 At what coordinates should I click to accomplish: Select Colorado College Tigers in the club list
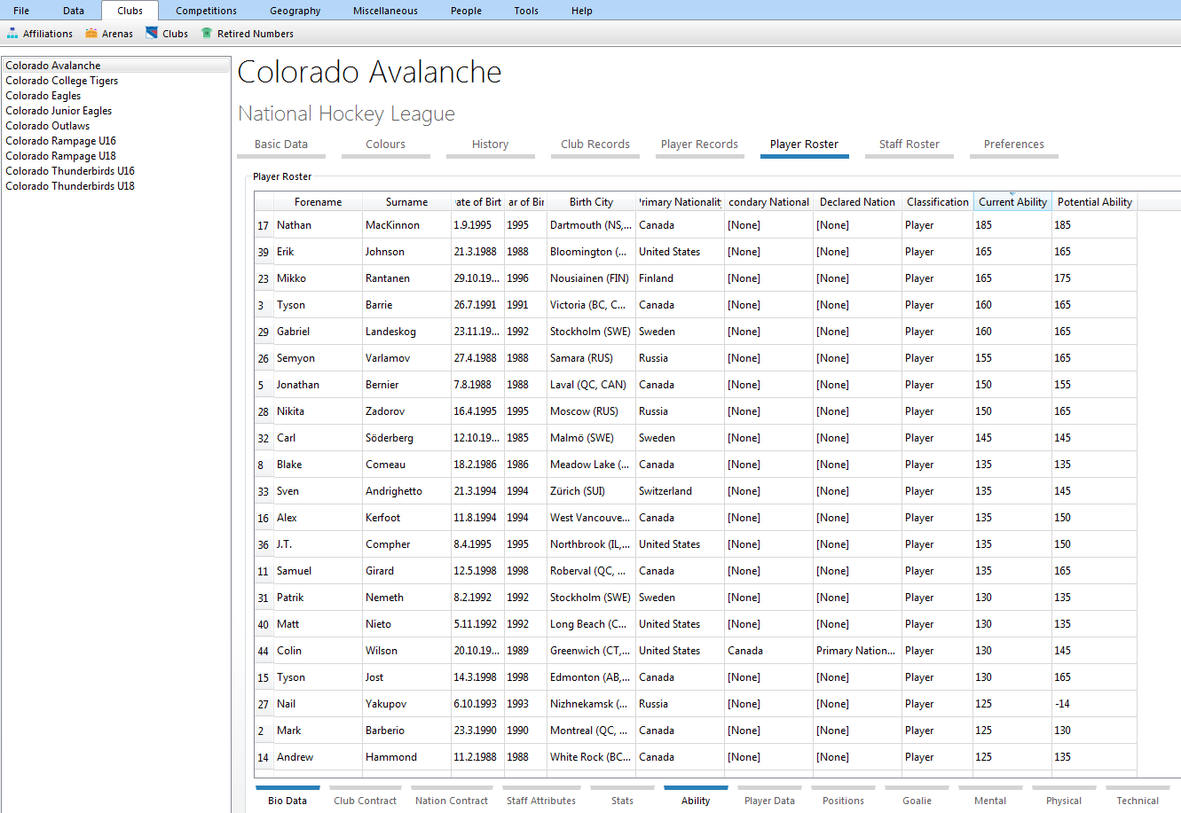115,81
